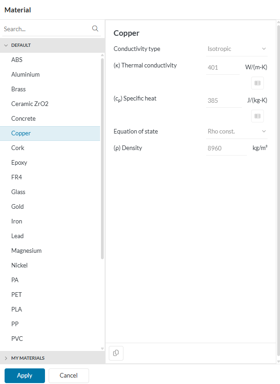Open the Equation of state dropdown
The height and width of the screenshot is (384, 280).
[x=237, y=131]
